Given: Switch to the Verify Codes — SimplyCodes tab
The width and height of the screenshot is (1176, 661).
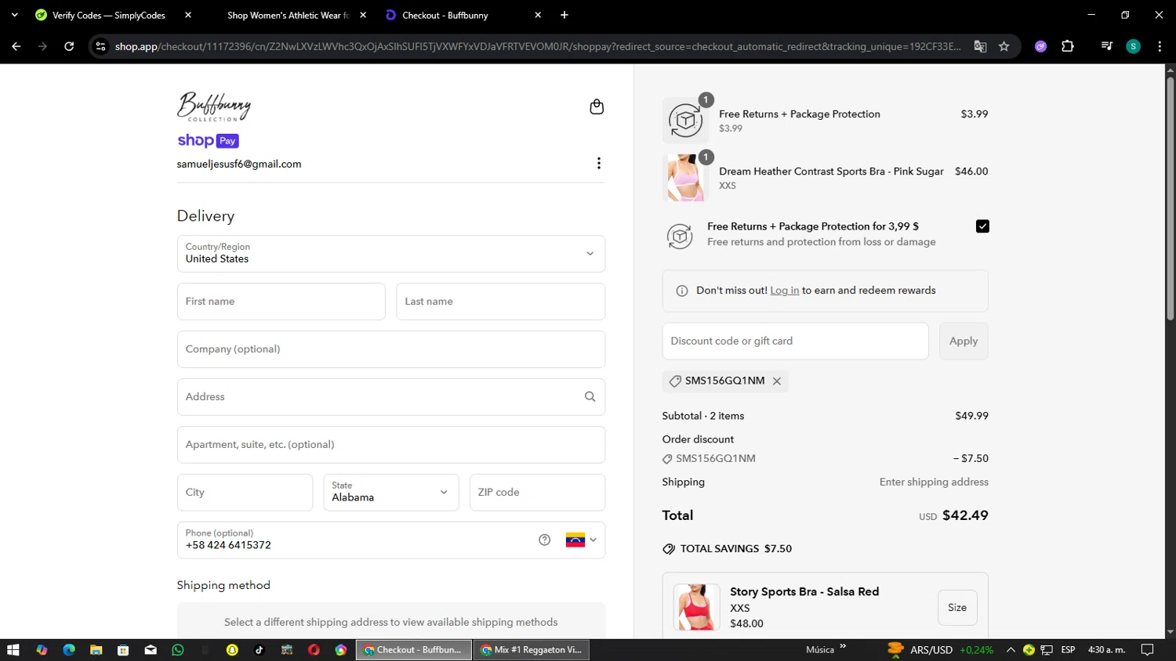Looking at the screenshot, I should click(108, 15).
